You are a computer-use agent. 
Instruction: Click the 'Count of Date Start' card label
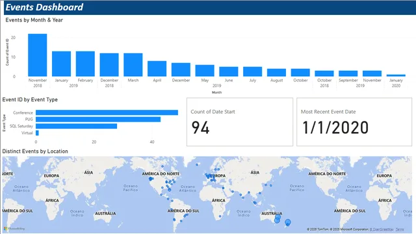coord(213,112)
